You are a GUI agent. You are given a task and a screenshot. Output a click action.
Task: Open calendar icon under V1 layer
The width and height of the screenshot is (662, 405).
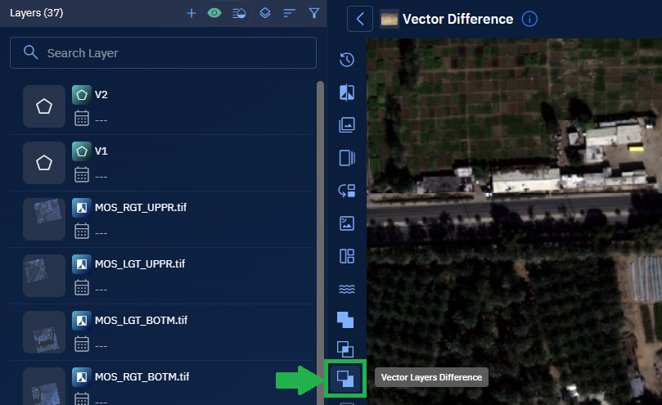(x=82, y=174)
